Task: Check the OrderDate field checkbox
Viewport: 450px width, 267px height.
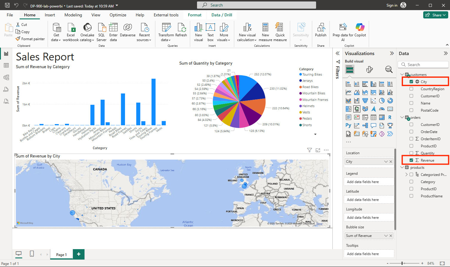Action: tap(411, 132)
